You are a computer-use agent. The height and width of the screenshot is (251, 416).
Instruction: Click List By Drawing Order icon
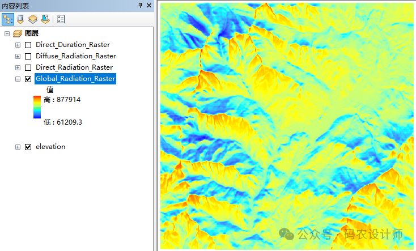(8, 19)
